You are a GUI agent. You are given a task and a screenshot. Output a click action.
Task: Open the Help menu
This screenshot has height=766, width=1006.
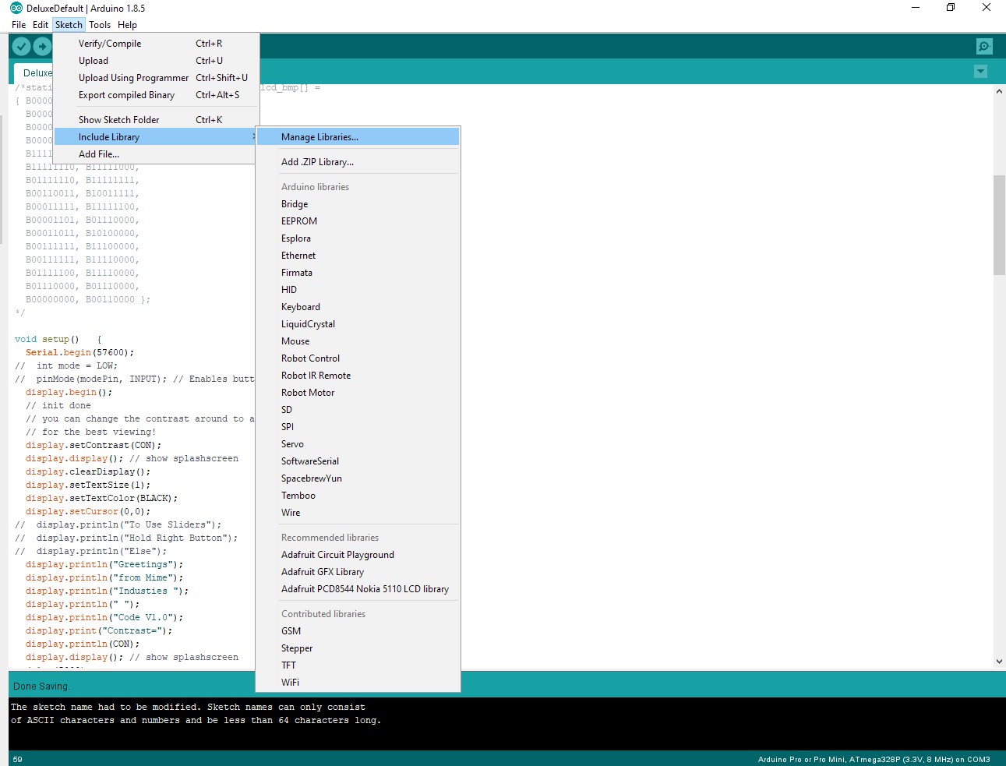point(127,25)
